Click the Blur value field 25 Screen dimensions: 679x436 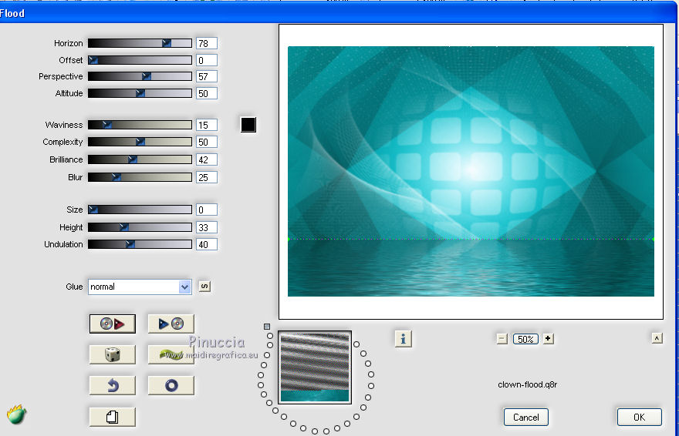tap(207, 177)
